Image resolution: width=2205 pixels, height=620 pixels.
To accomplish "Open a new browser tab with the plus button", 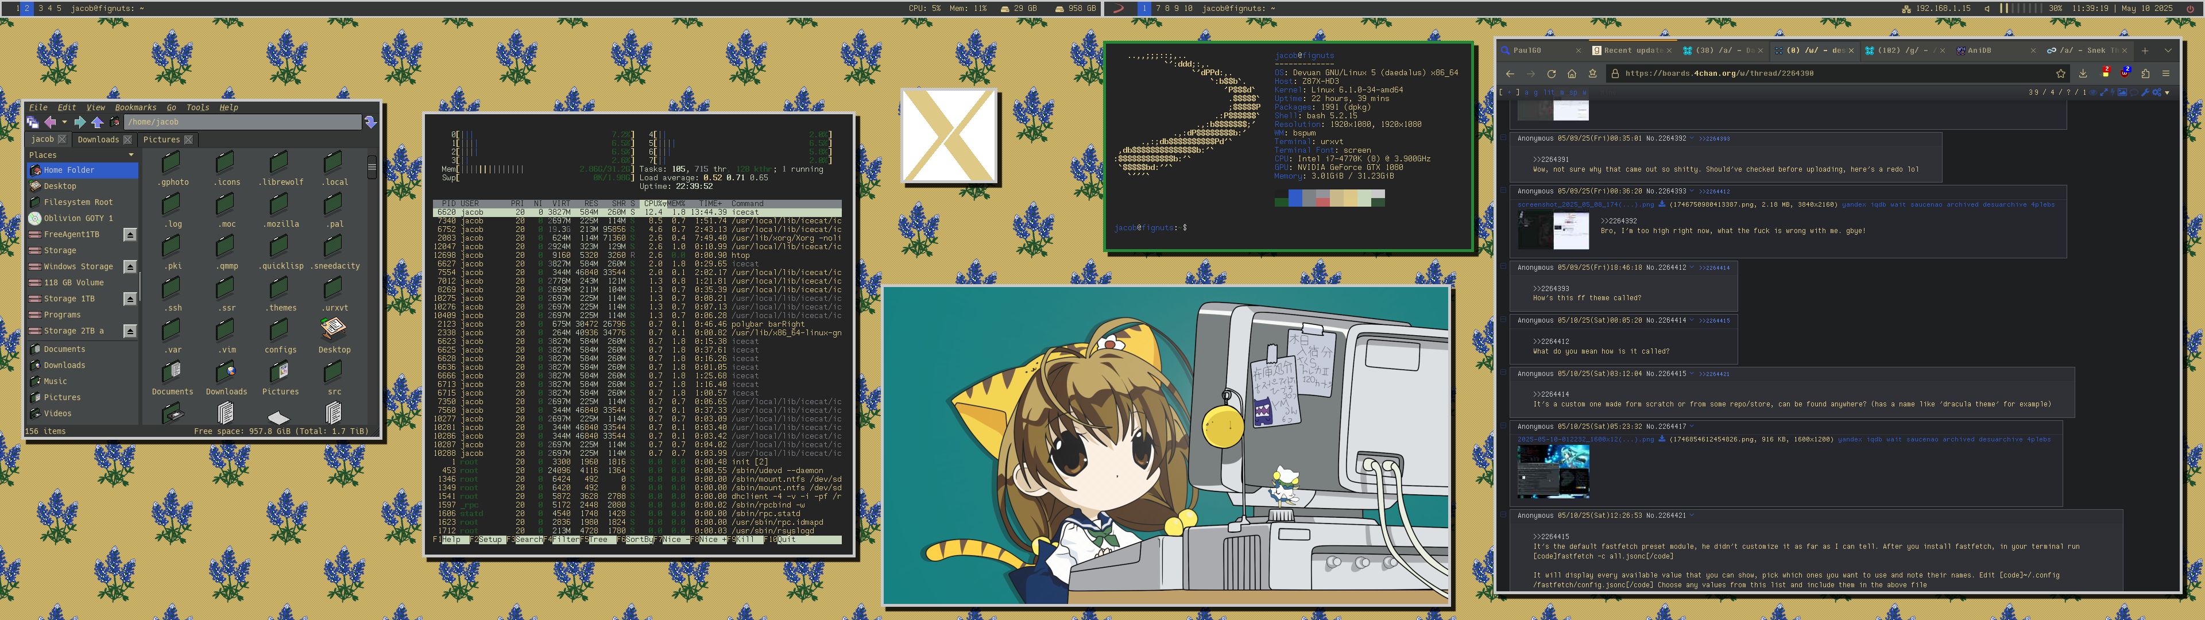I will coord(2145,52).
